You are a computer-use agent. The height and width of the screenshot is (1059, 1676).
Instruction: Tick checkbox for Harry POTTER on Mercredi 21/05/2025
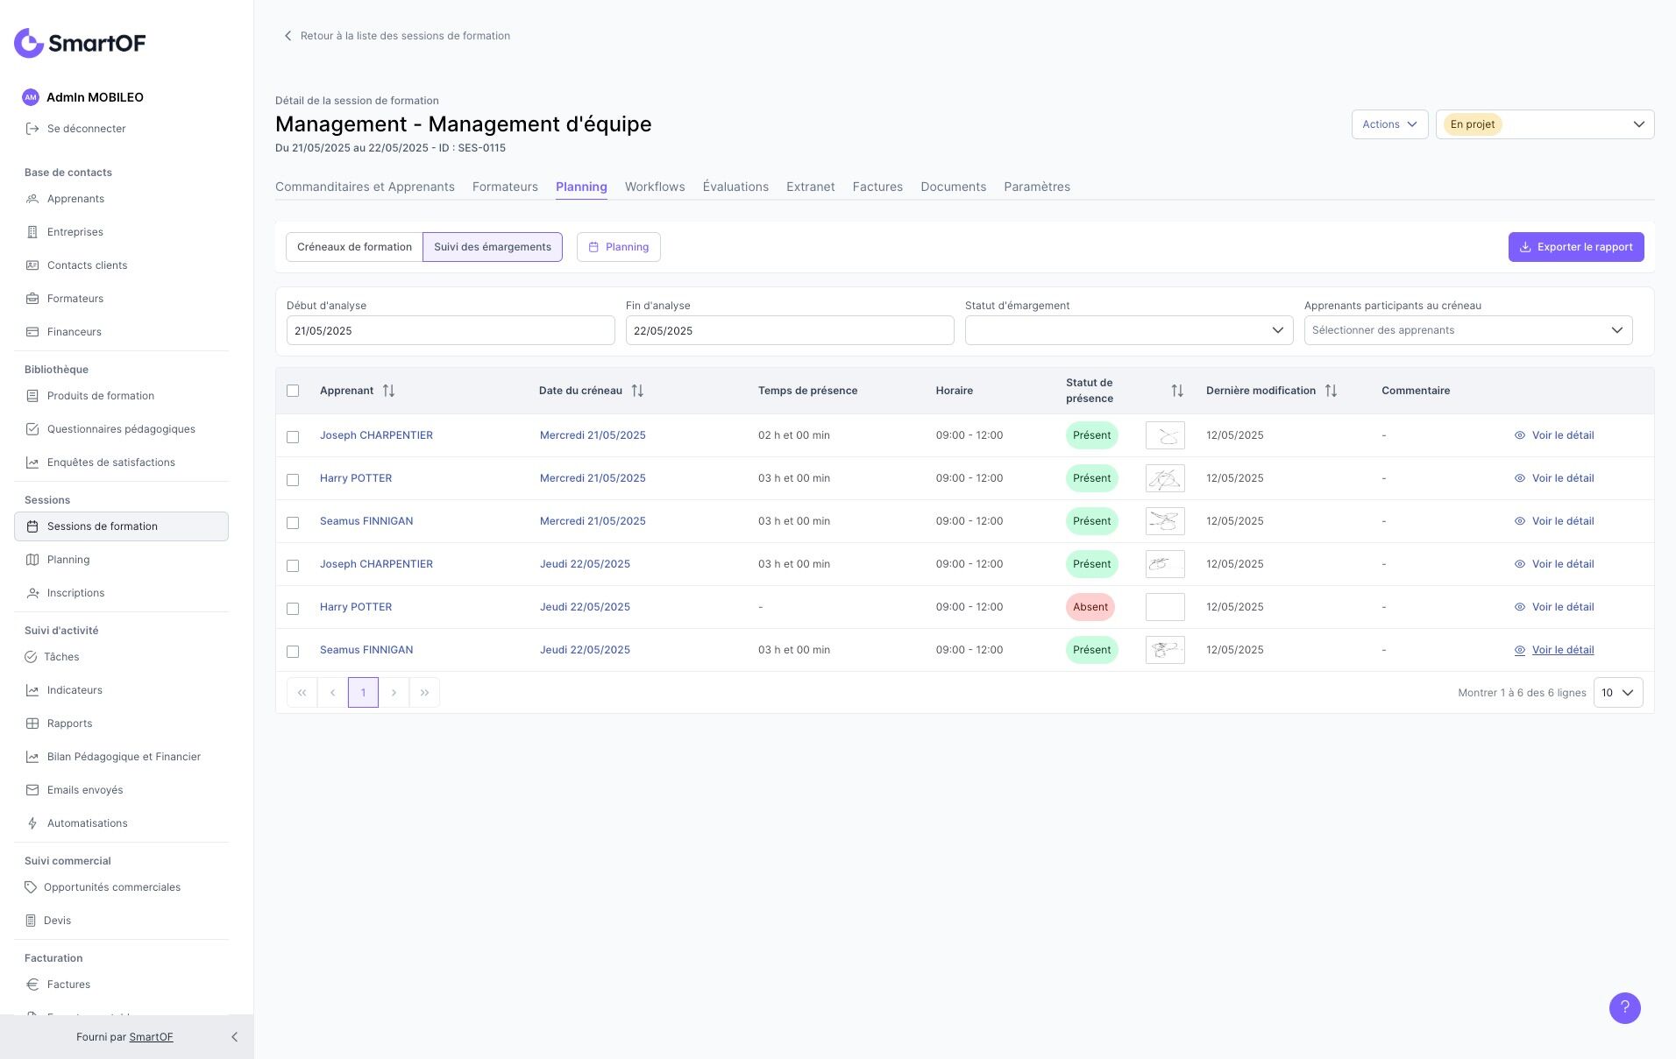tap(293, 479)
